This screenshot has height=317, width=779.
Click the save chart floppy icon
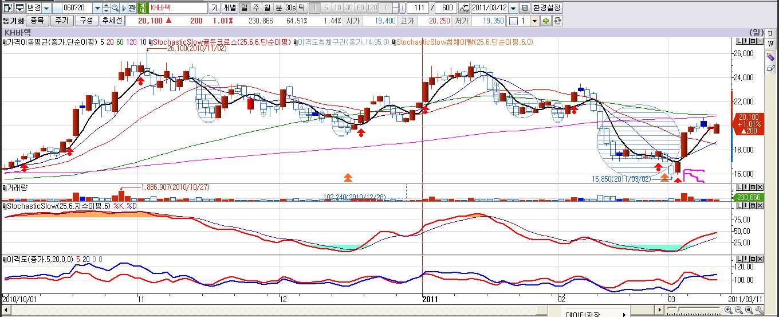tap(524, 8)
